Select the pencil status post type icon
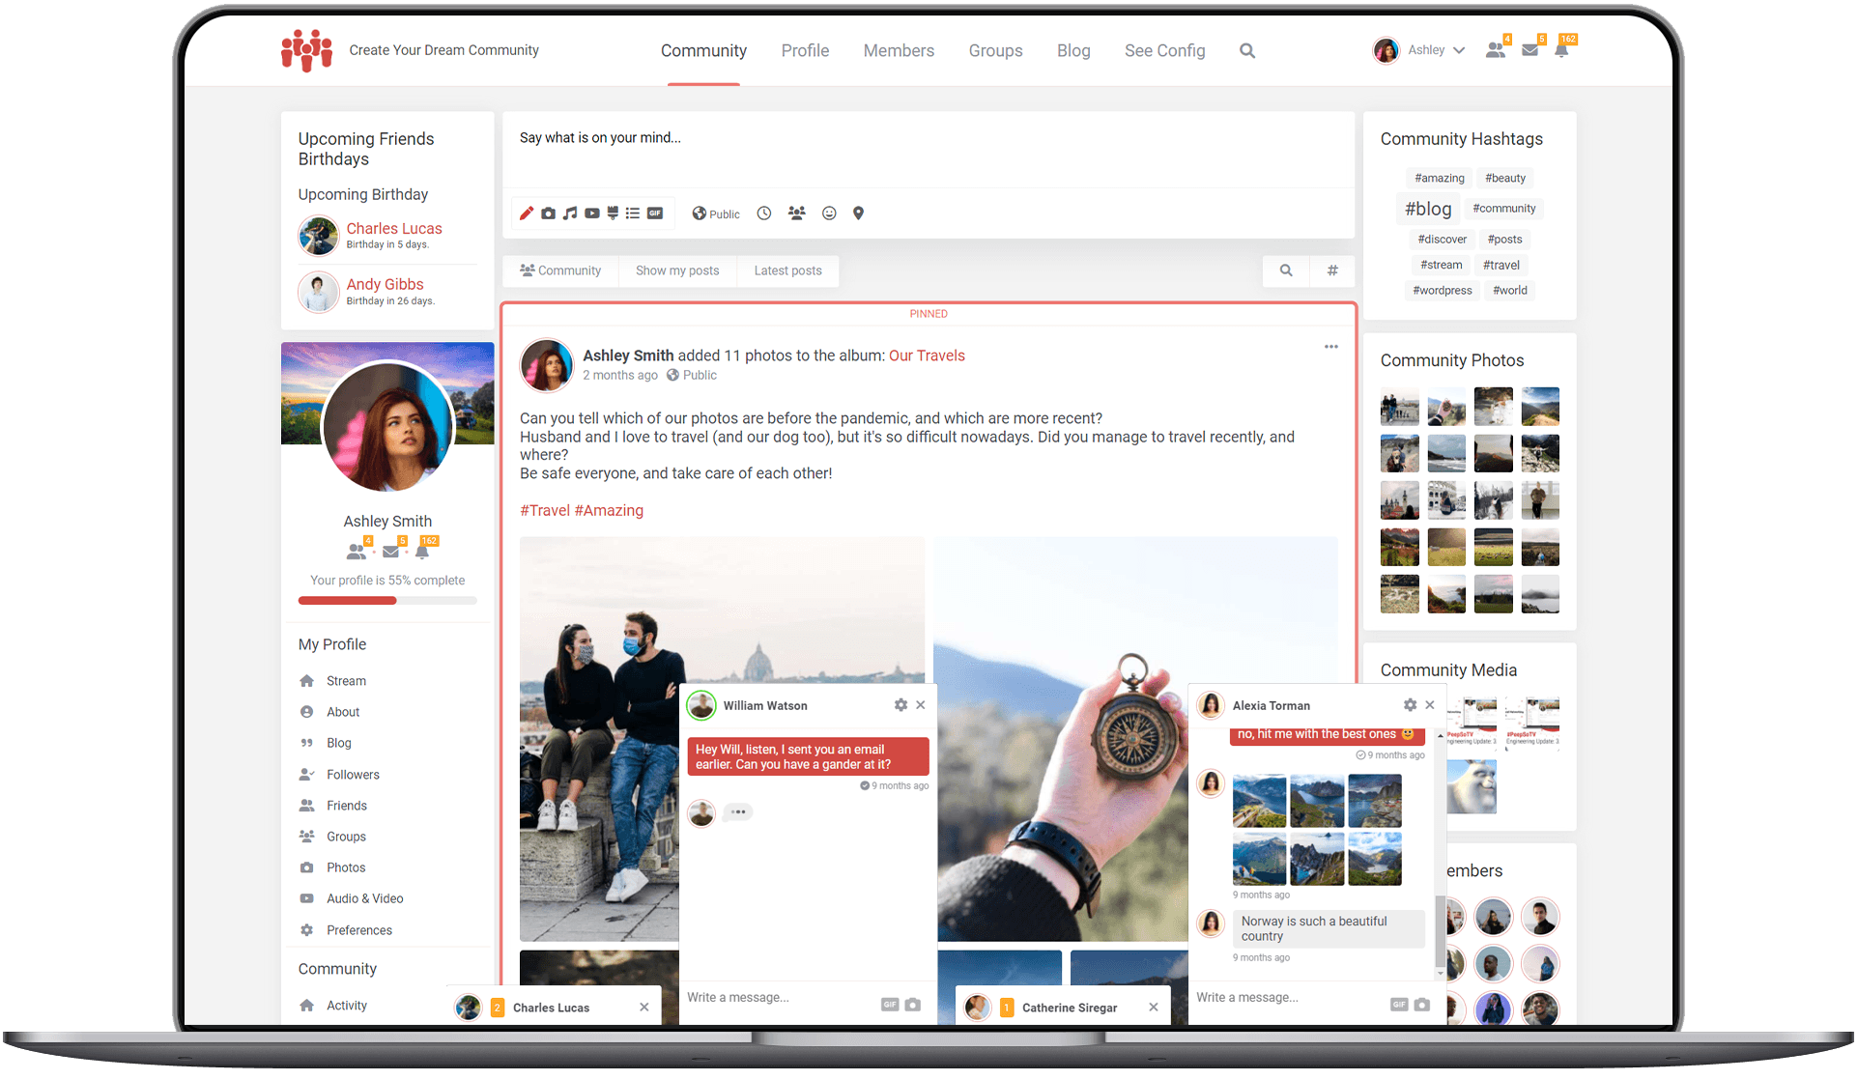 [x=527, y=213]
